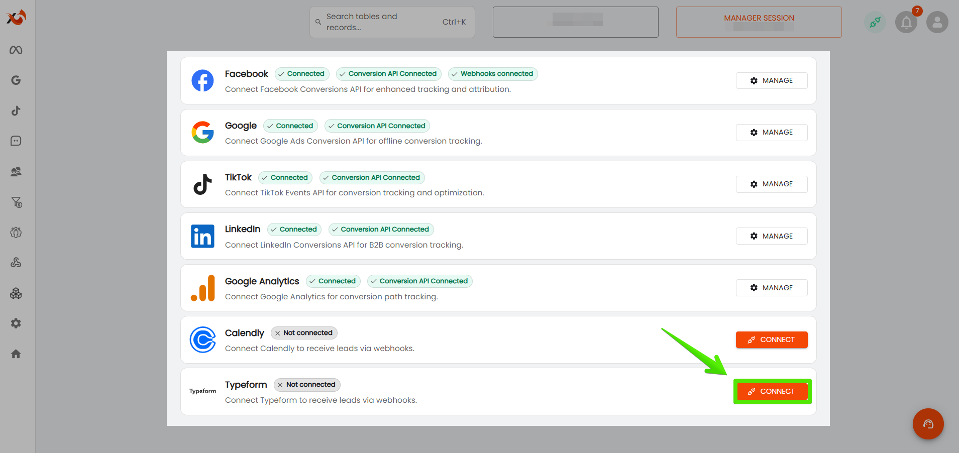Viewport: 959px width, 453px height.
Task: Open the stacked cubes sidebar icon
Action: click(16, 293)
